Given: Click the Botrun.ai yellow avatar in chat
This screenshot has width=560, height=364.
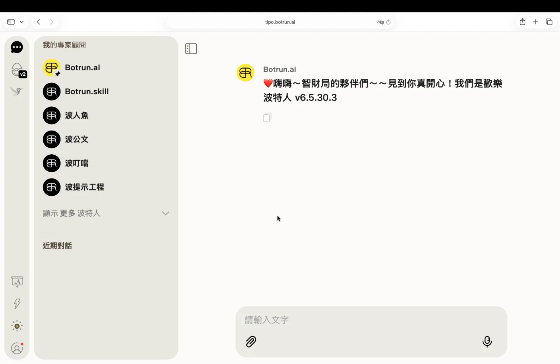Looking at the screenshot, I should coord(245,72).
